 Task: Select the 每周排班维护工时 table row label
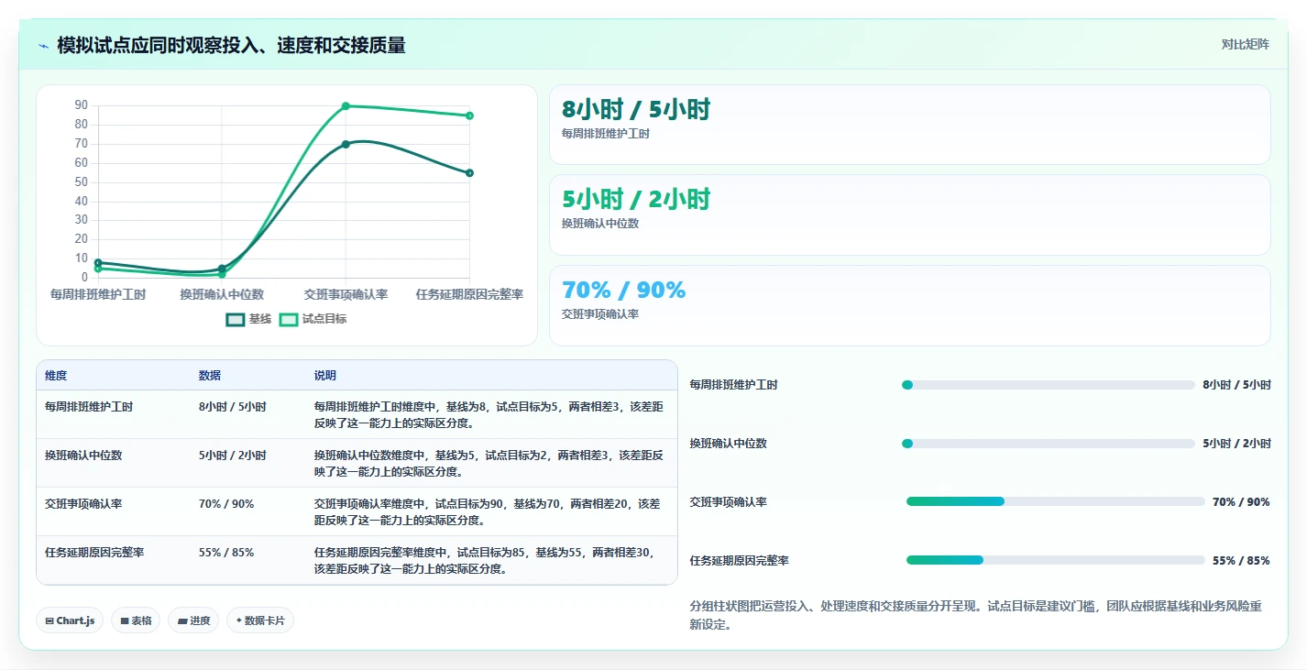(x=89, y=406)
